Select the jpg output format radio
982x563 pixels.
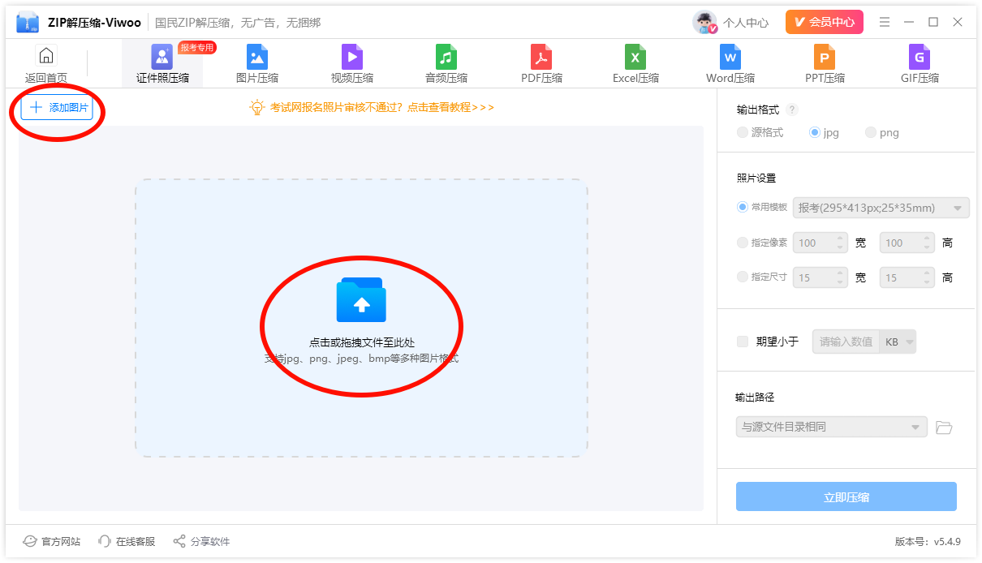pos(815,132)
